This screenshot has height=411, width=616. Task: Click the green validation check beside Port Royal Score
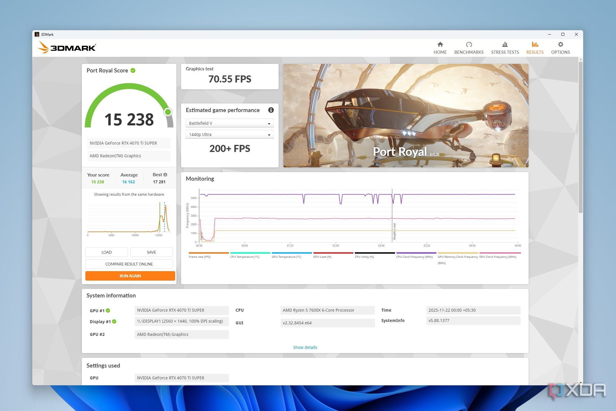click(x=133, y=70)
